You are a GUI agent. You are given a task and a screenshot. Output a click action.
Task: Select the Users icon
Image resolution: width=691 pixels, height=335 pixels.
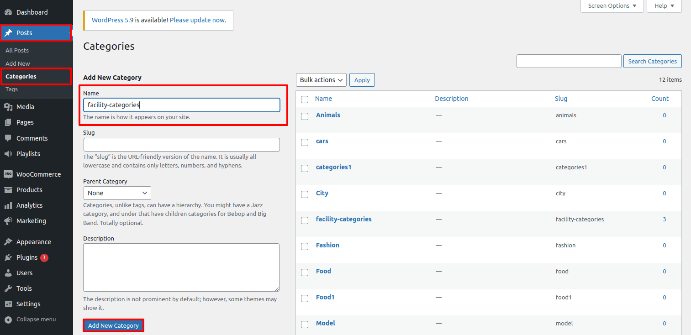tap(8, 272)
